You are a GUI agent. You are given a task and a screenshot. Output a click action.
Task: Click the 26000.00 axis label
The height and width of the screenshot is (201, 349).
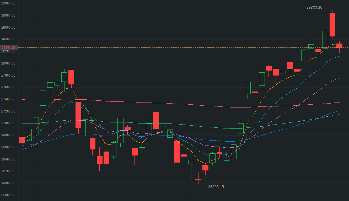click(x=8, y=183)
